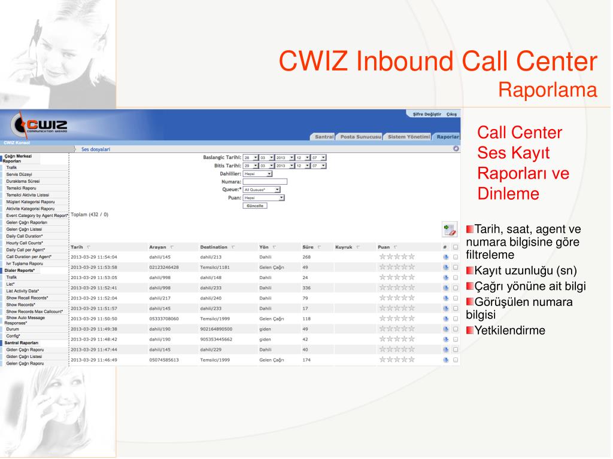The height and width of the screenshot is (459, 613).
Task: Check the box for 11:48:42 row
Action: tap(456, 339)
